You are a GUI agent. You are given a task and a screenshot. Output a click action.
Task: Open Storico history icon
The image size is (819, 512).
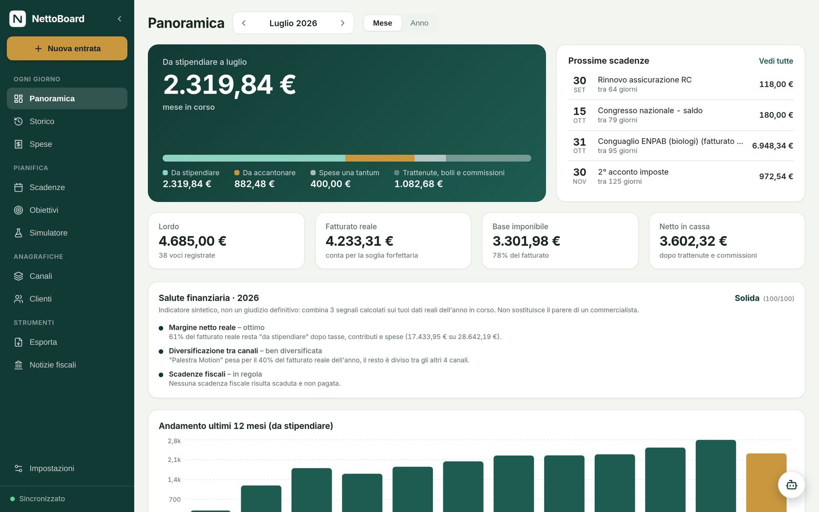coord(18,121)
